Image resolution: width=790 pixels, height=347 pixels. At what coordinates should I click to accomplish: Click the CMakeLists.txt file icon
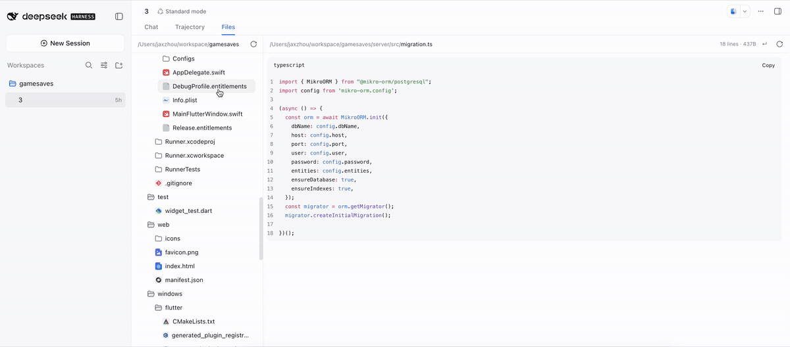[167, 321]
